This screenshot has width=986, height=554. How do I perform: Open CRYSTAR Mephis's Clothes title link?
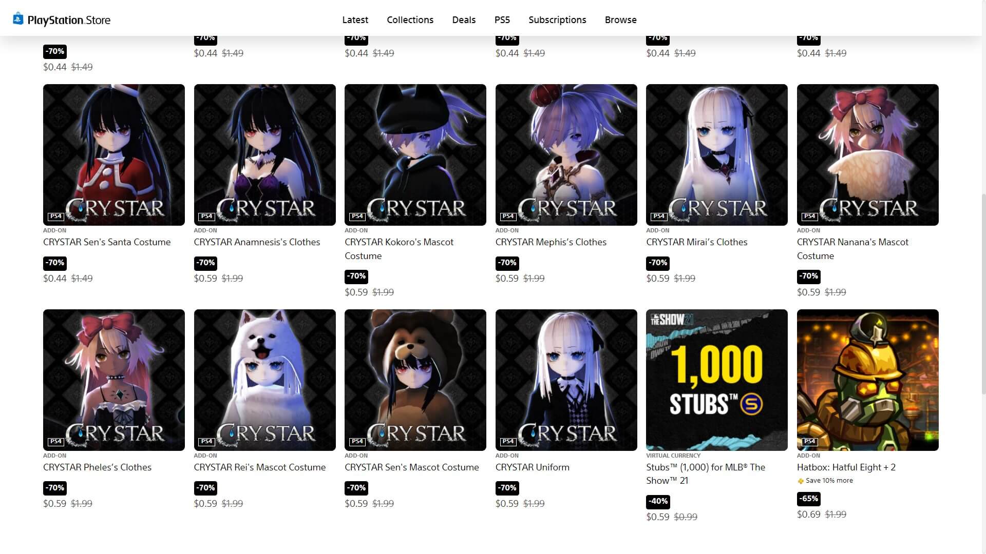point(551,242)
